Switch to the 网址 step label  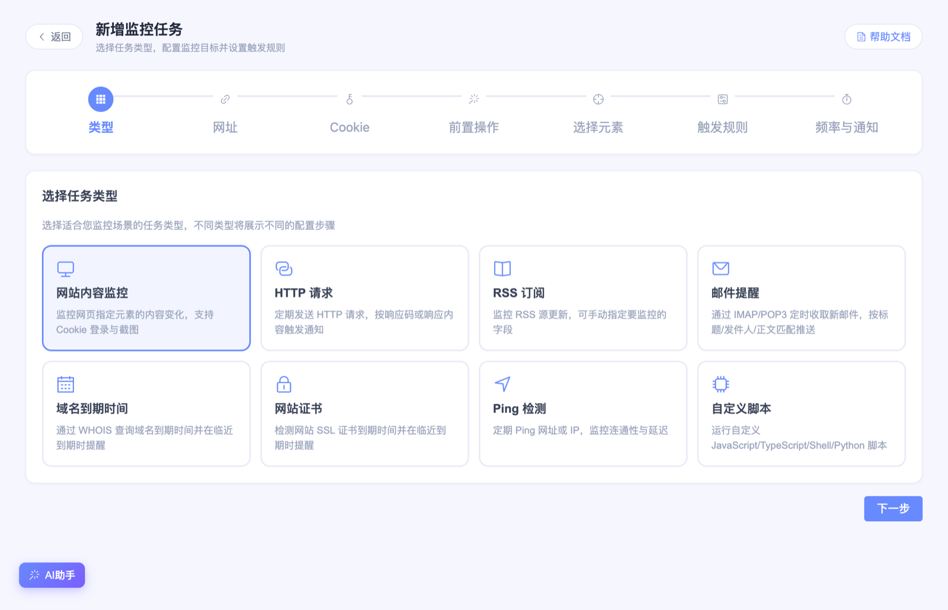tap(225, 127)
